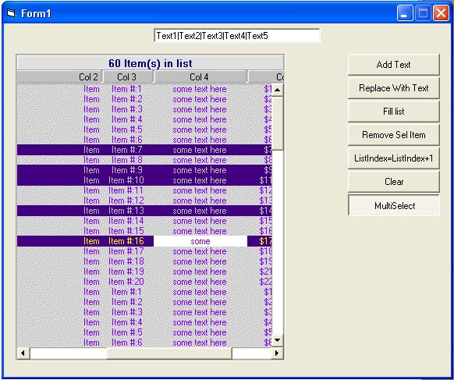Click the vertical scrollbar down arrow
454x380 pixels.
(x=277, y=340)
